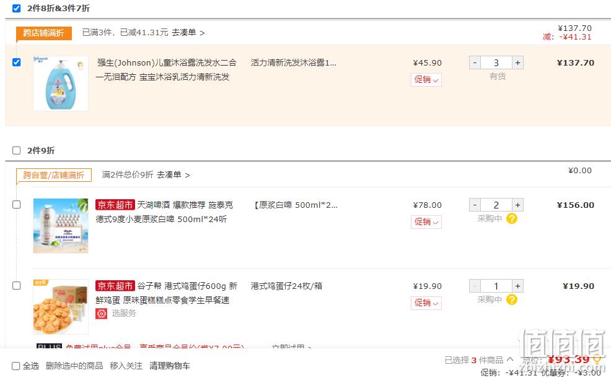This screenshot has width=611, height=378.
Task: Click the question mark beside Tianhu beer's 采购中
Action: 512,218
